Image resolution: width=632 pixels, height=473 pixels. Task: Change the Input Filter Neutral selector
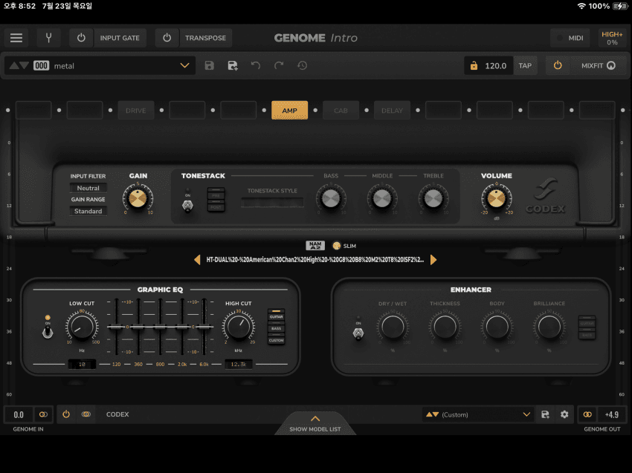[x=88, y=188]
